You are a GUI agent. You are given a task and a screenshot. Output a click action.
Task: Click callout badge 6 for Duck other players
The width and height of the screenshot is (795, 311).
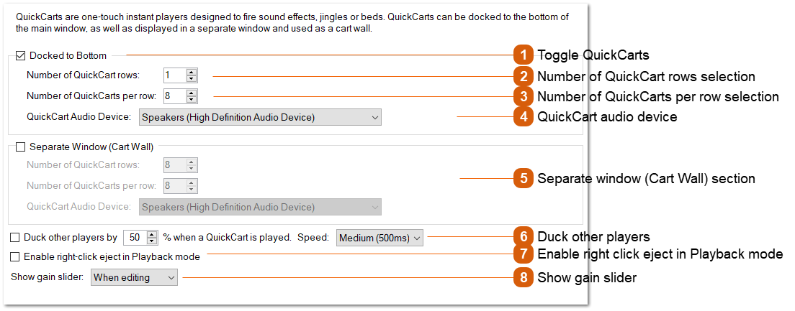click(524, 236)
